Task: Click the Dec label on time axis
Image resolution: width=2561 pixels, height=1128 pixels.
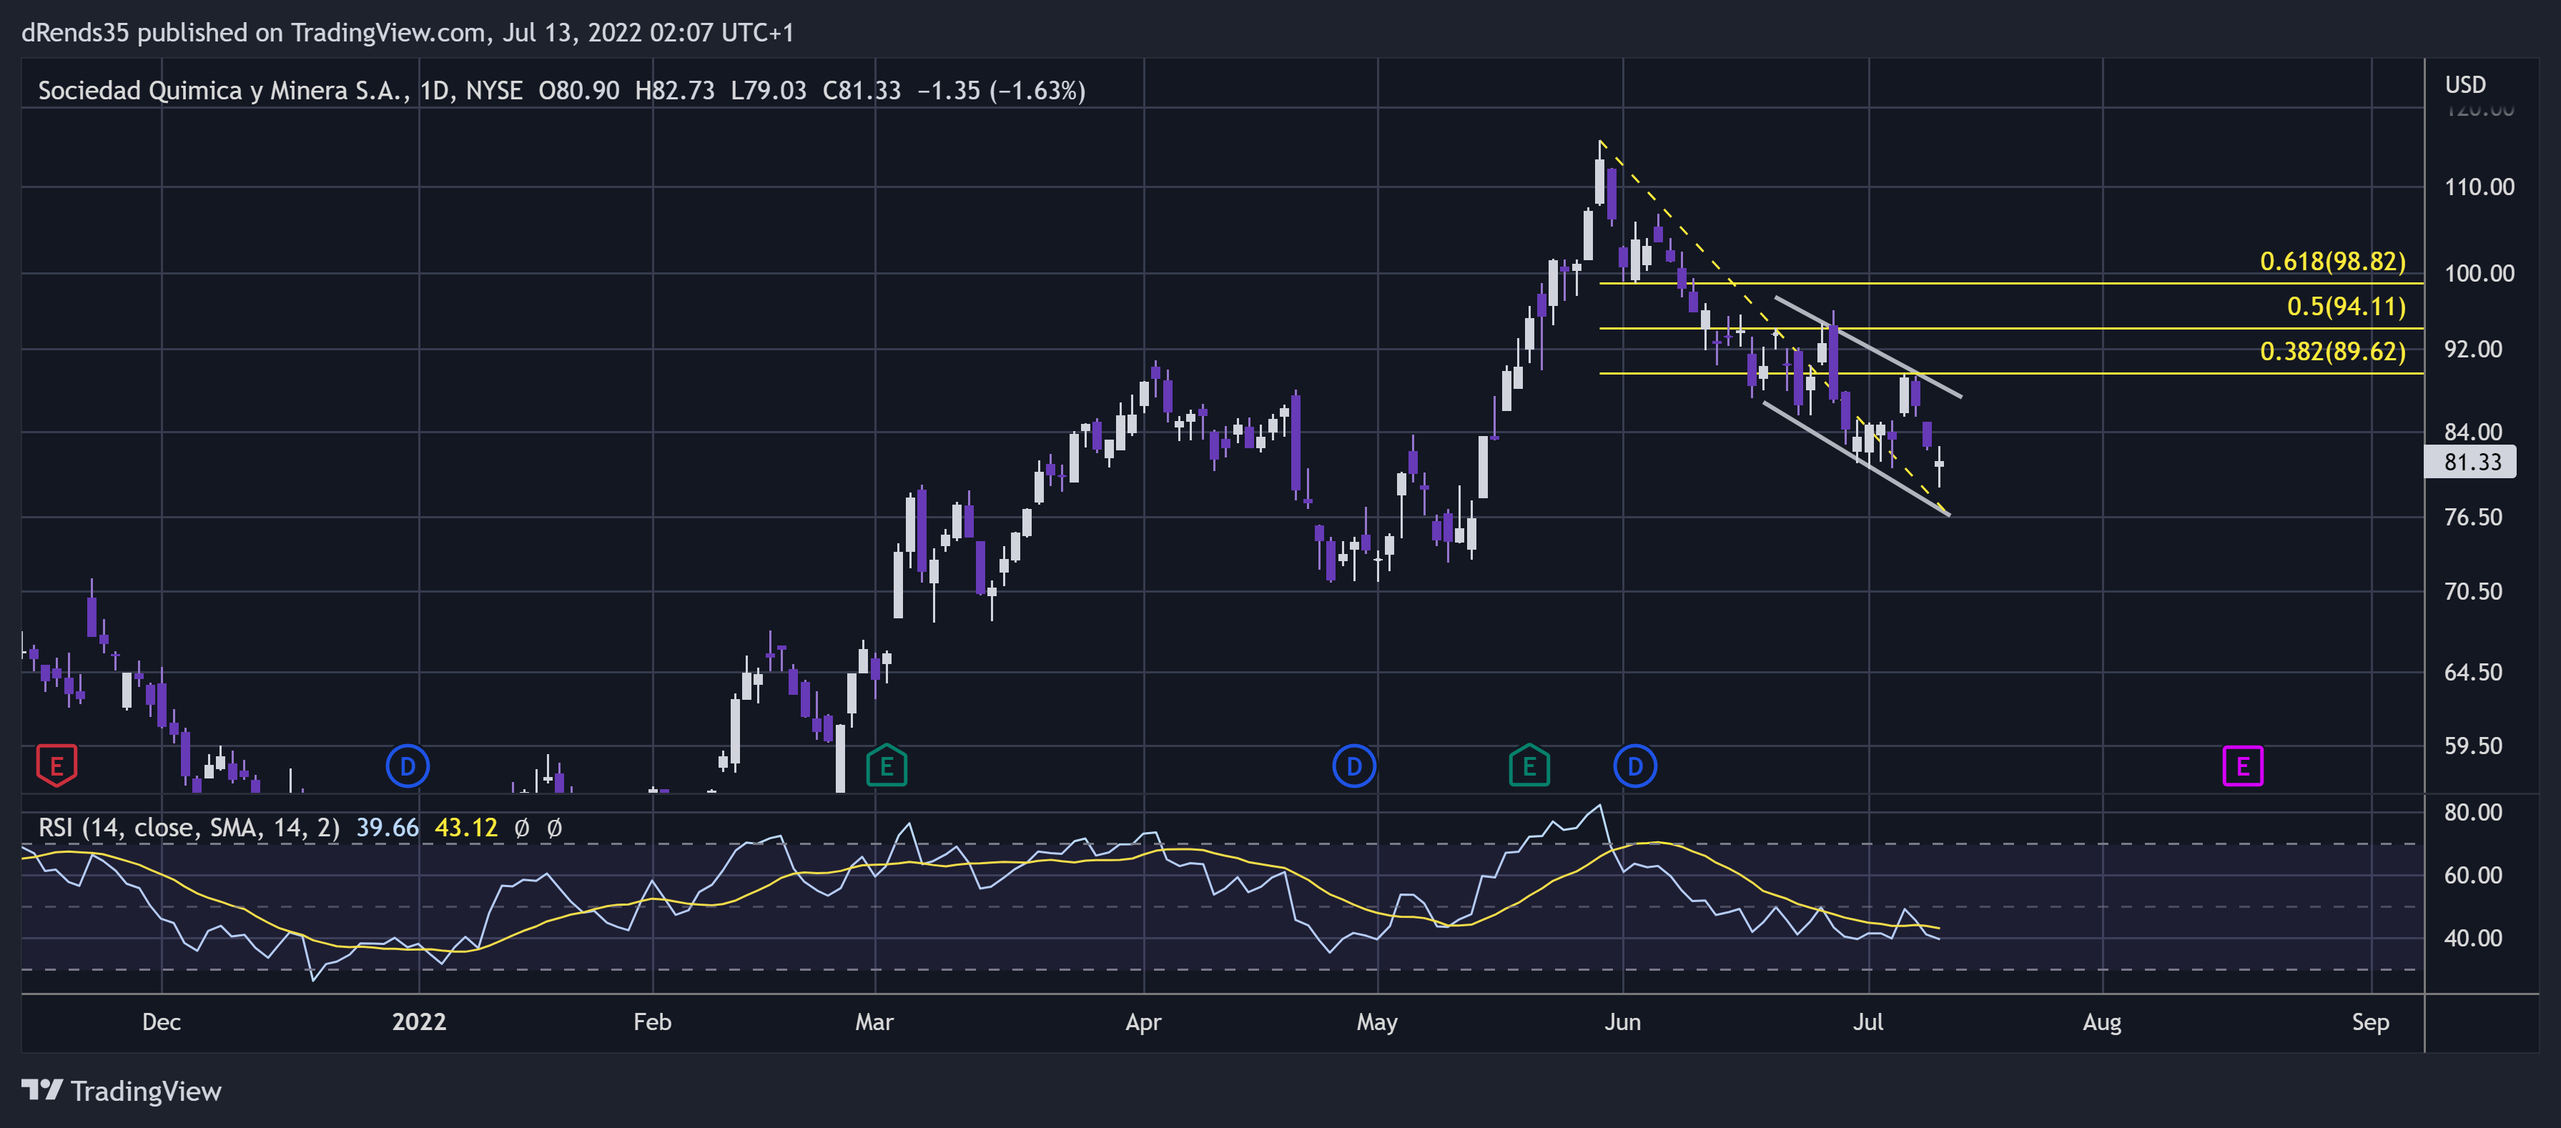Action: [161, 1021]
